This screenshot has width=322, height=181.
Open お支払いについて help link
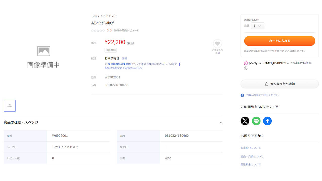[x=251, y=148]
